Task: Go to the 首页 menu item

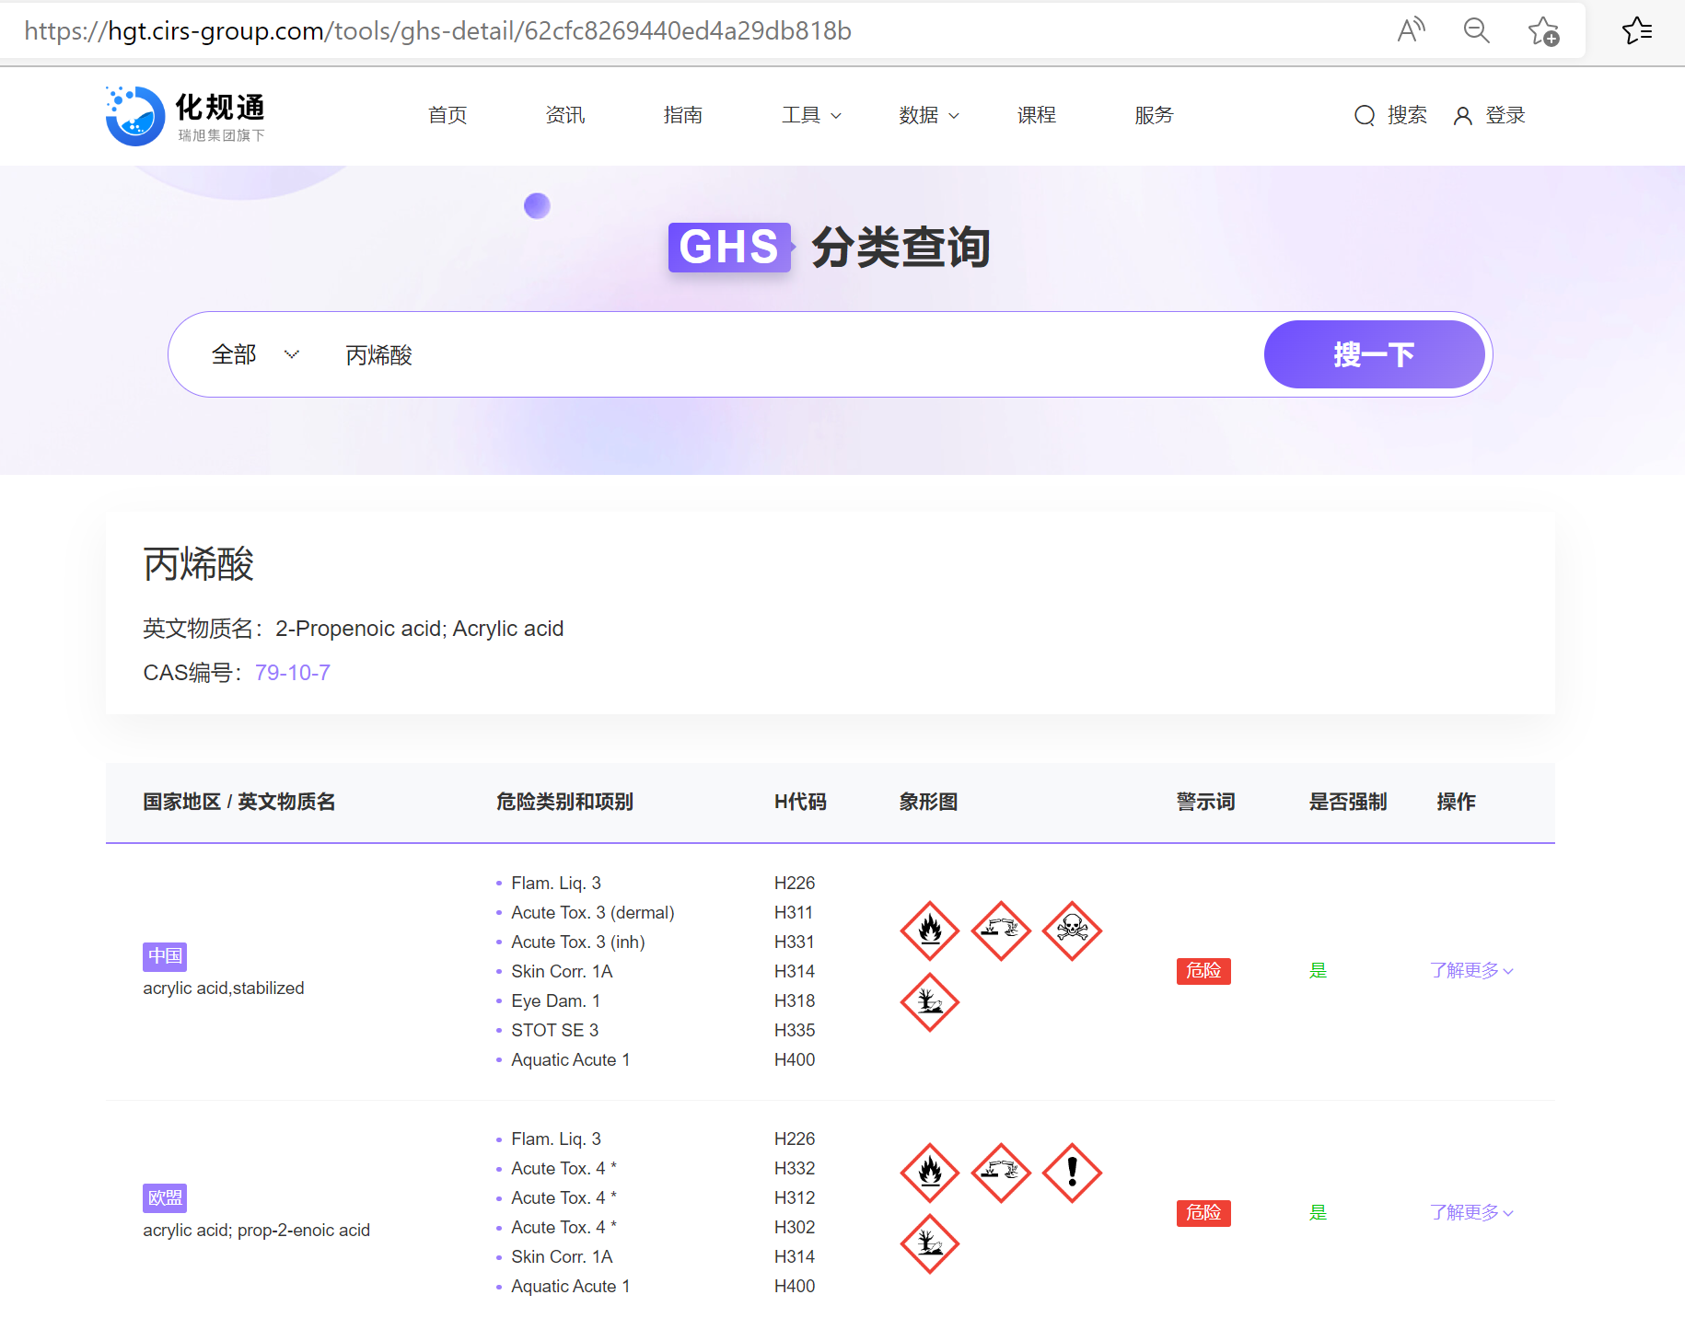Action: pos(447,115)
